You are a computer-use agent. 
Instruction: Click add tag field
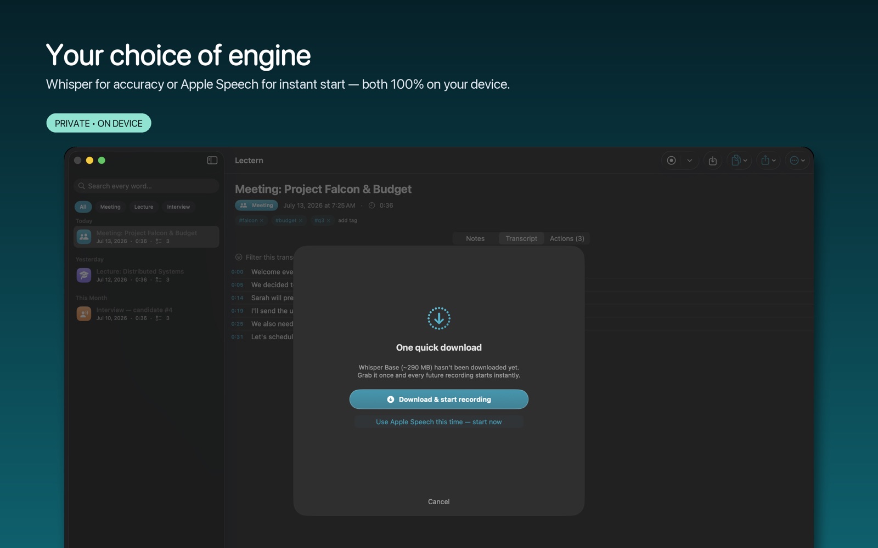tap(347, 220)
